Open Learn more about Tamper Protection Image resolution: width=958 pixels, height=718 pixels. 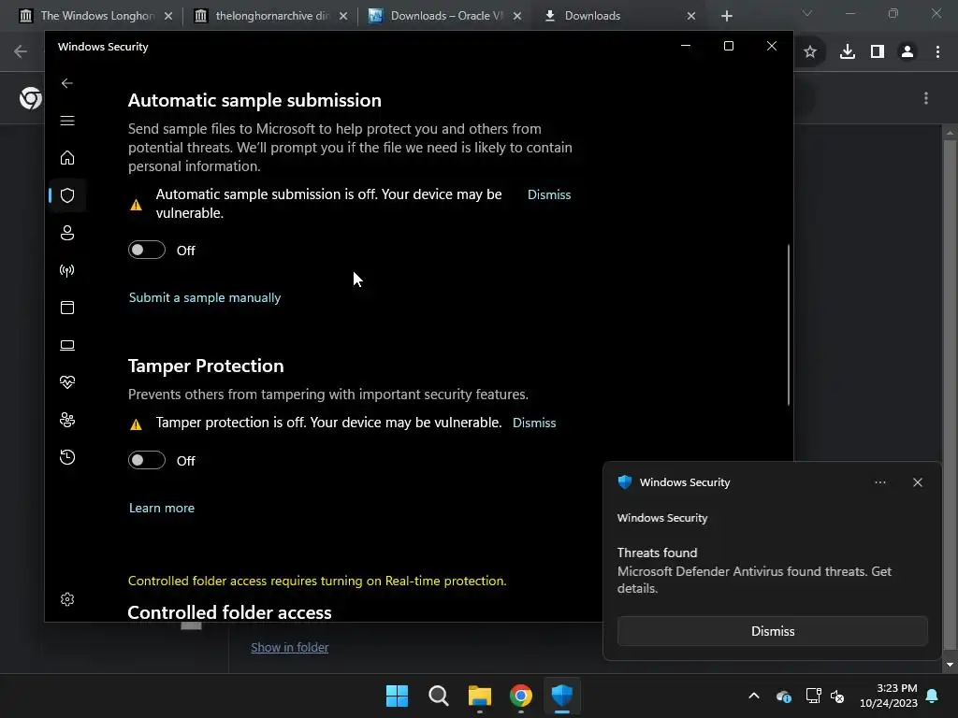(161, 508)
